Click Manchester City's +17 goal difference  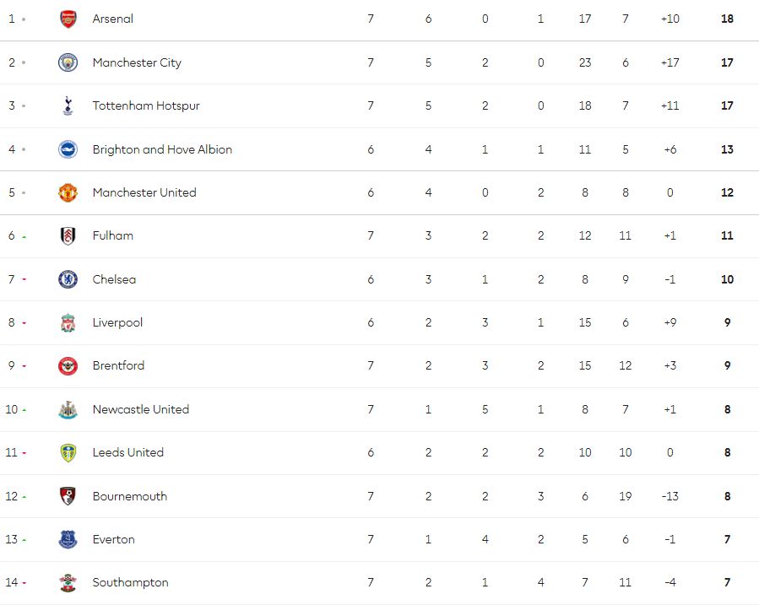670,62
